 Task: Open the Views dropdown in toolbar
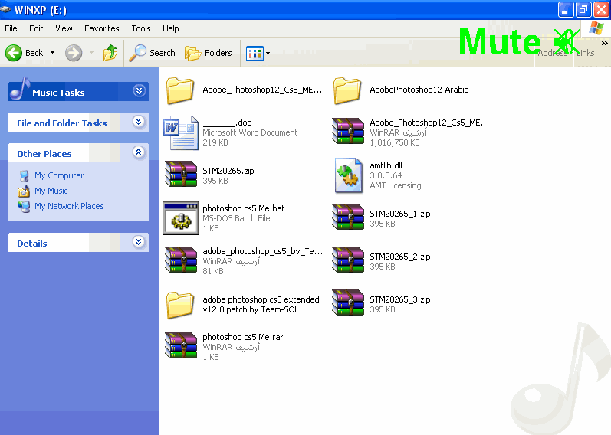(x=258, y=53)
